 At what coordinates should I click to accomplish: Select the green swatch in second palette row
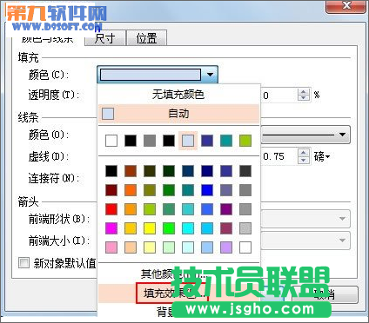[169, 190]
